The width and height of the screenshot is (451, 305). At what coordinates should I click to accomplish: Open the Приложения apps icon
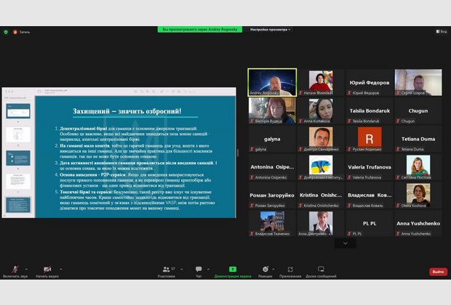[290, 269]
